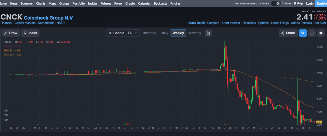Viewport: 327px width, 136px height.
Task: Switch to Daily timeframe
Action: point(164,33)
